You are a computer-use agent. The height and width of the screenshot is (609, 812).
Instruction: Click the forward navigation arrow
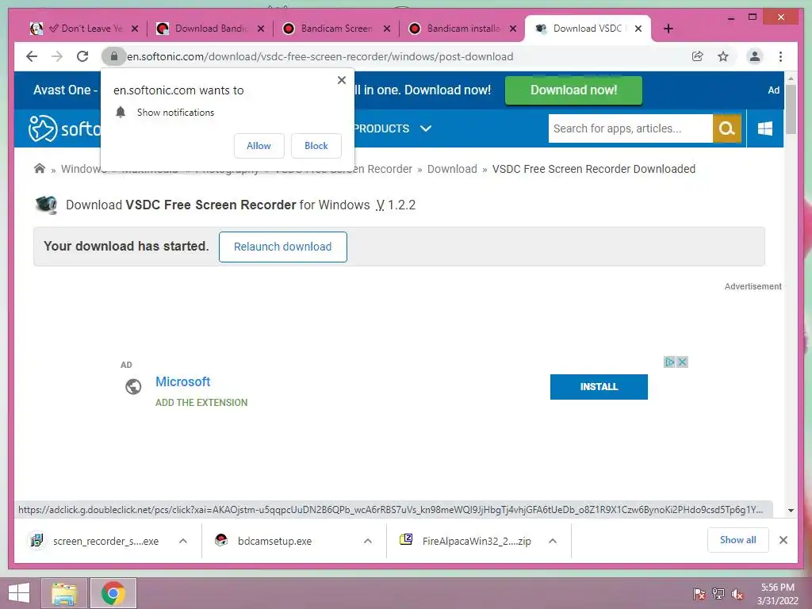[x=57, y=56]
